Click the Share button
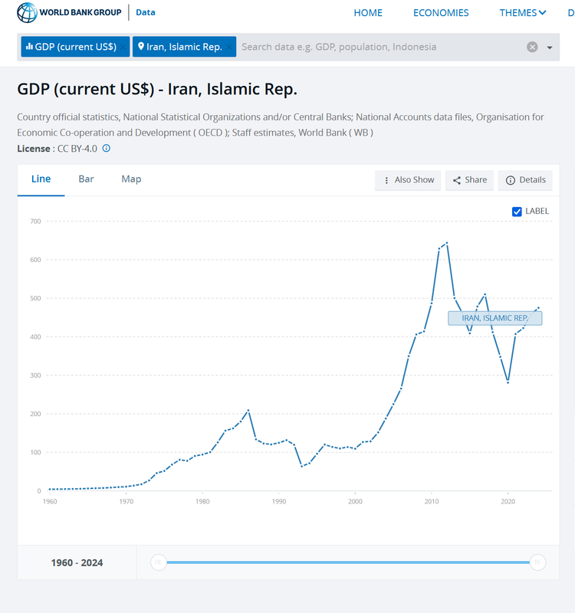The image size is (575, 613). [x=469, y=180]
